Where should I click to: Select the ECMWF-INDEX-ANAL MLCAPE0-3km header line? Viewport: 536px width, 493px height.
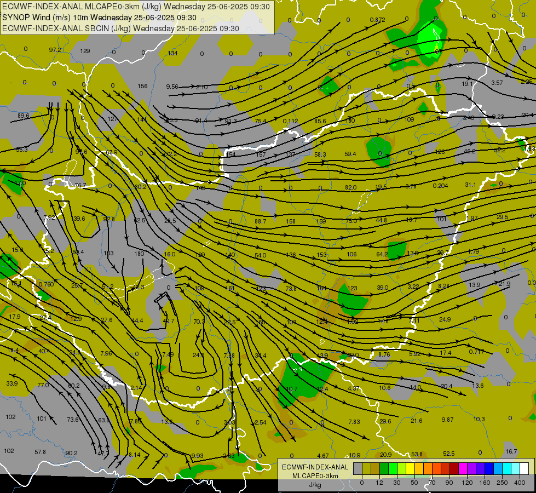click(x=136, y=7)
